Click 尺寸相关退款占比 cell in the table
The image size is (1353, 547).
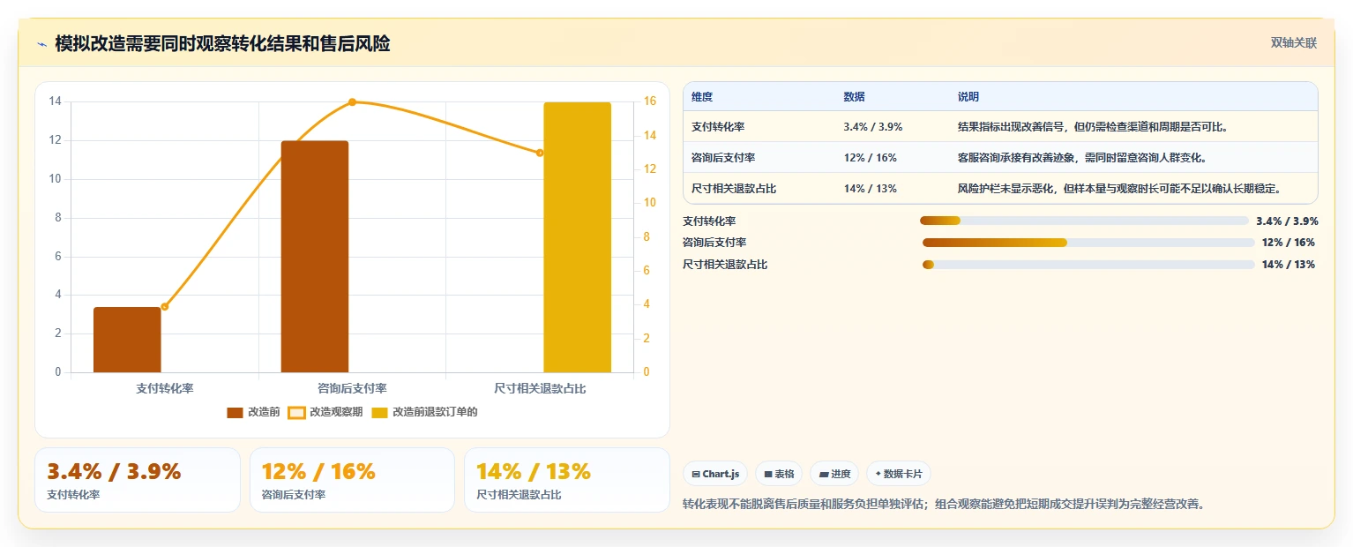coord(734,189)
